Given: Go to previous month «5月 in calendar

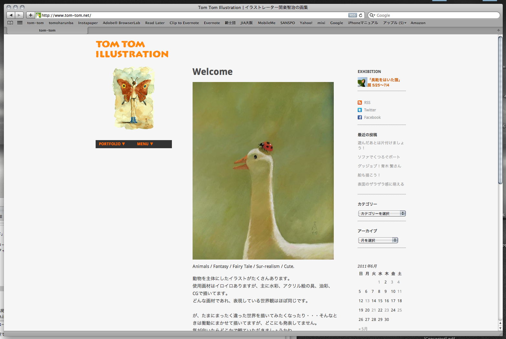Looking at the screenshot, I should tap(363, 329).
